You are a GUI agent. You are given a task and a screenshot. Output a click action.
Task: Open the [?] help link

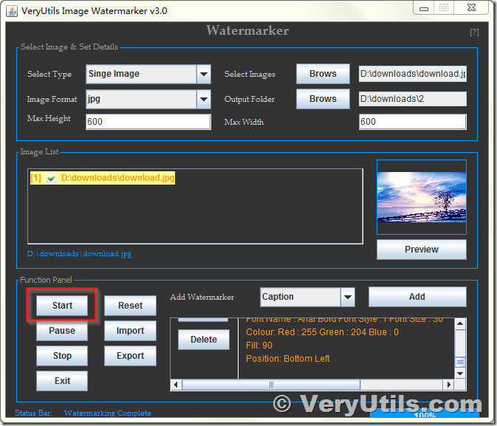click(474, 32)
